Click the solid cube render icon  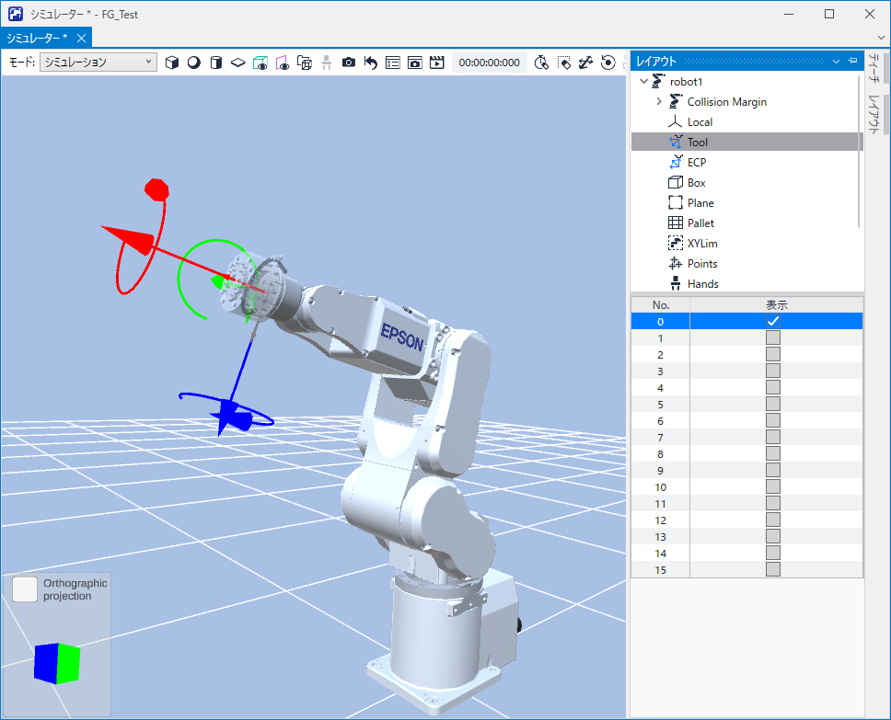171,63
